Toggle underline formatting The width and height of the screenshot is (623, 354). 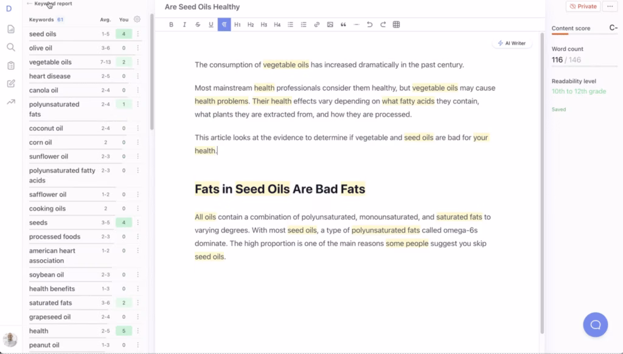point(211,24)
